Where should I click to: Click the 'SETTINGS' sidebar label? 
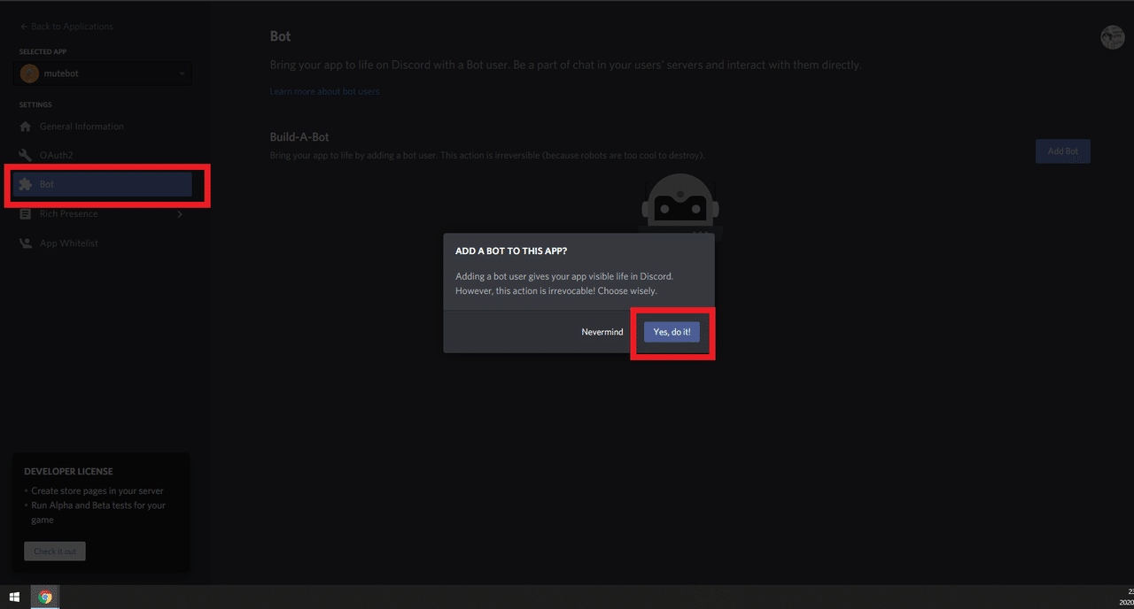point(35,105)
